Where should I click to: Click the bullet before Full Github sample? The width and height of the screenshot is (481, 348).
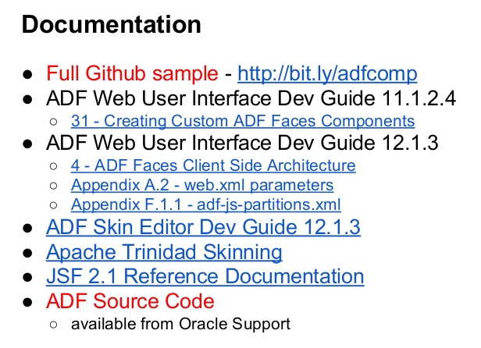27,75
